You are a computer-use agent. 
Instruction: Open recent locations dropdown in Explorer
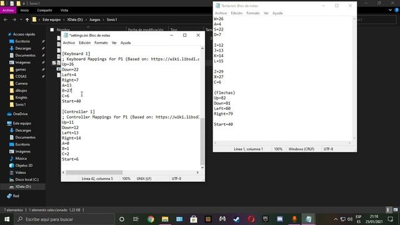pos(21,19)
